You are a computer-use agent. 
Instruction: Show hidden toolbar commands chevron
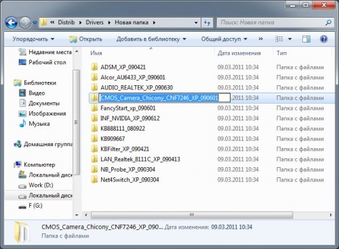click(260, 39)
